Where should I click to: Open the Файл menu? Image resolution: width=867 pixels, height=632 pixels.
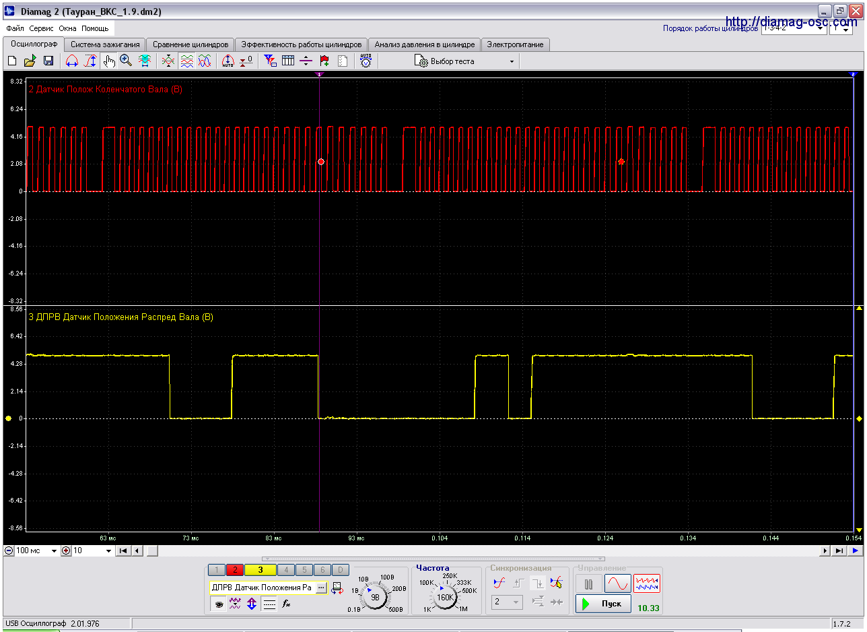click(x=15, y=29)
